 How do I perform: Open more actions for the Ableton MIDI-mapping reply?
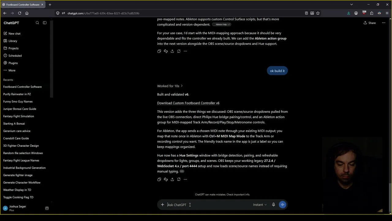click(185, 51)
